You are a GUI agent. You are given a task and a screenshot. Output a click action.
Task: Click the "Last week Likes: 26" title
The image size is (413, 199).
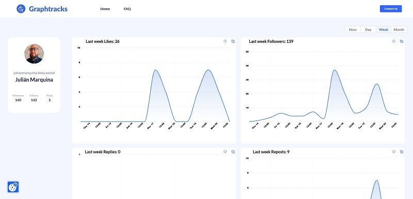102,41
